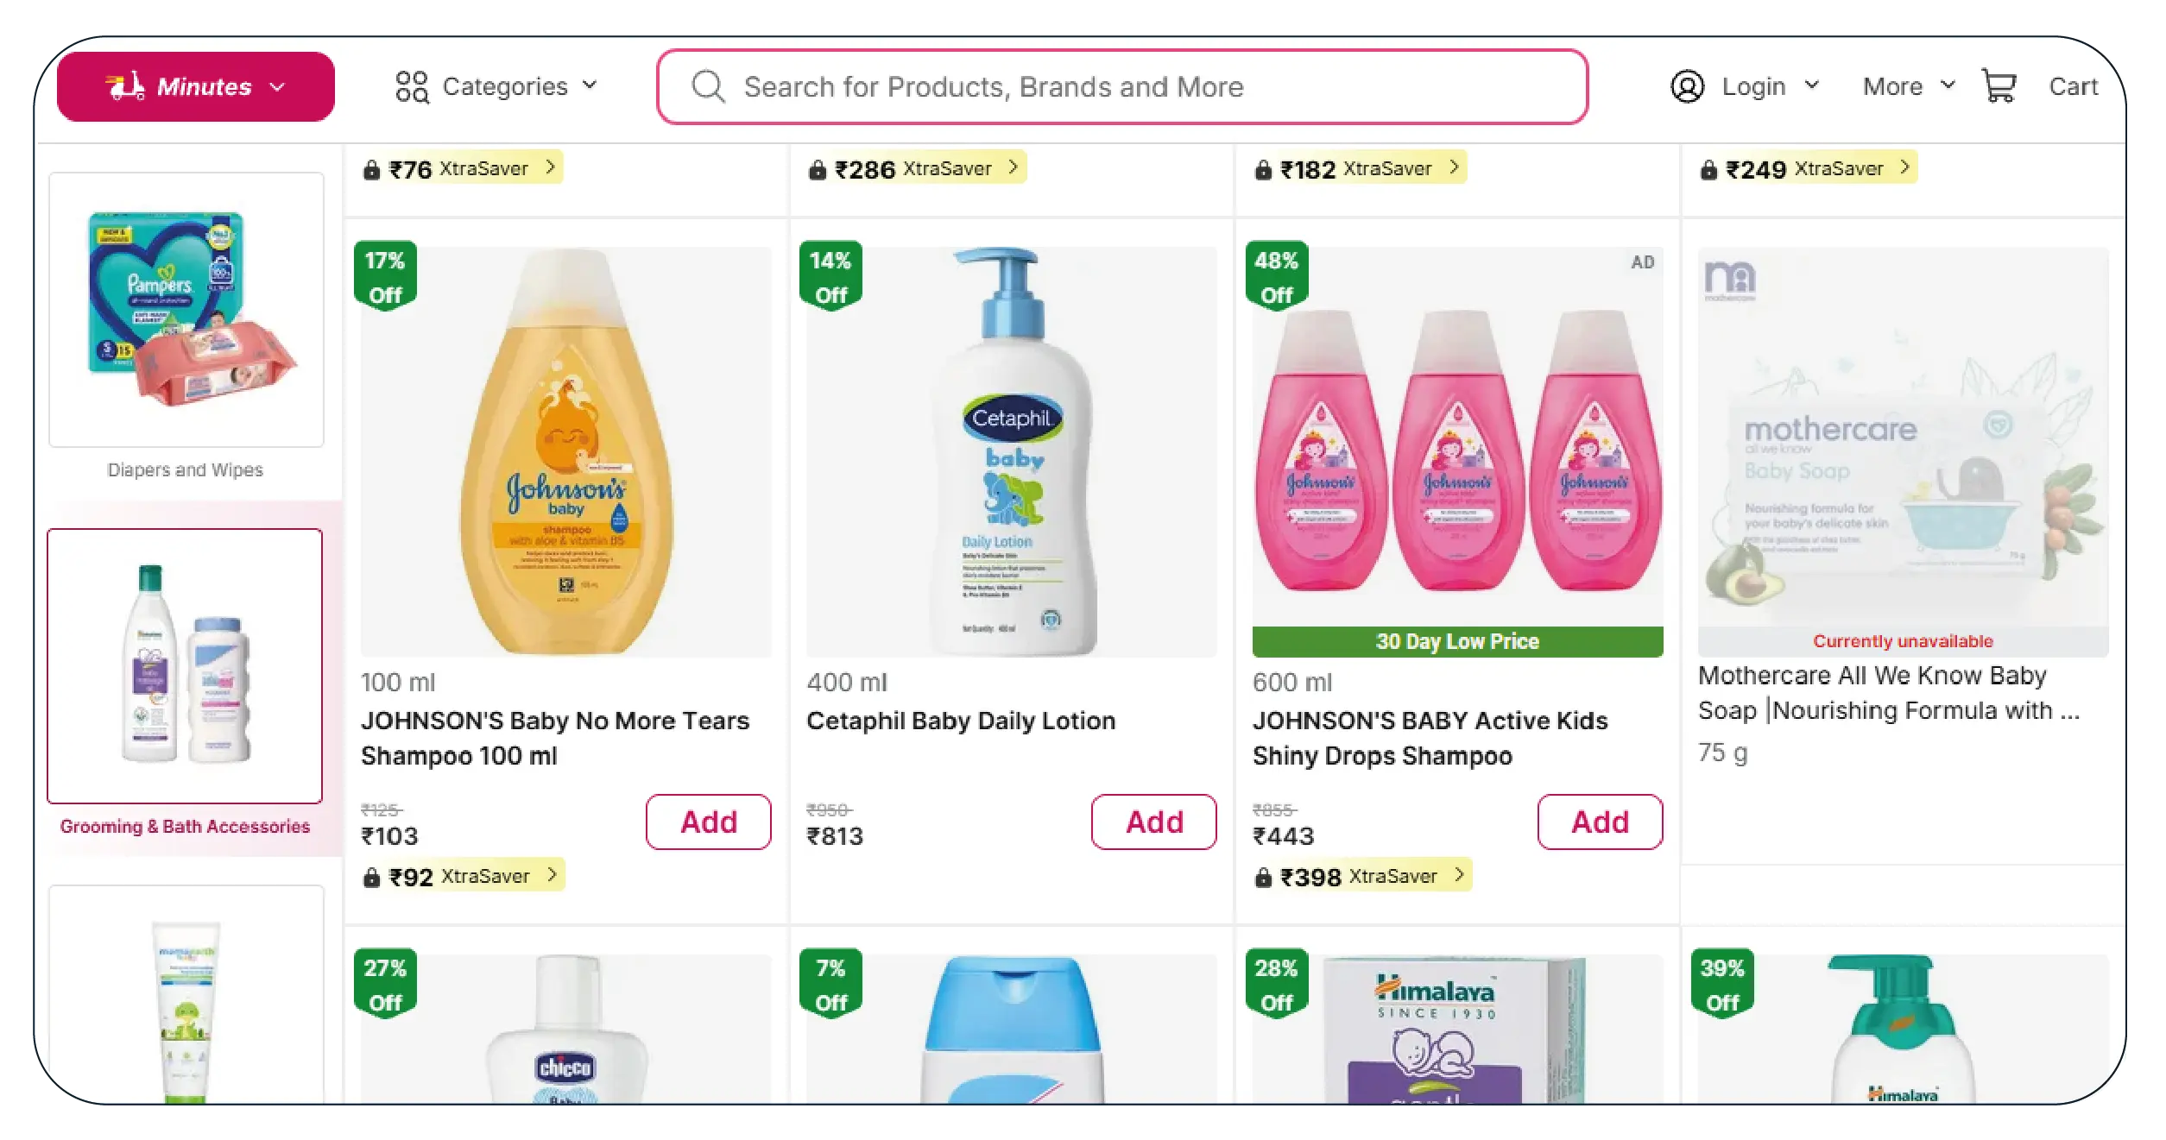Image resolution: width=2166 pixels, height=1140 pixels.
Task: Select Grooming & Bath Accessories category
Action: (185, 682)
